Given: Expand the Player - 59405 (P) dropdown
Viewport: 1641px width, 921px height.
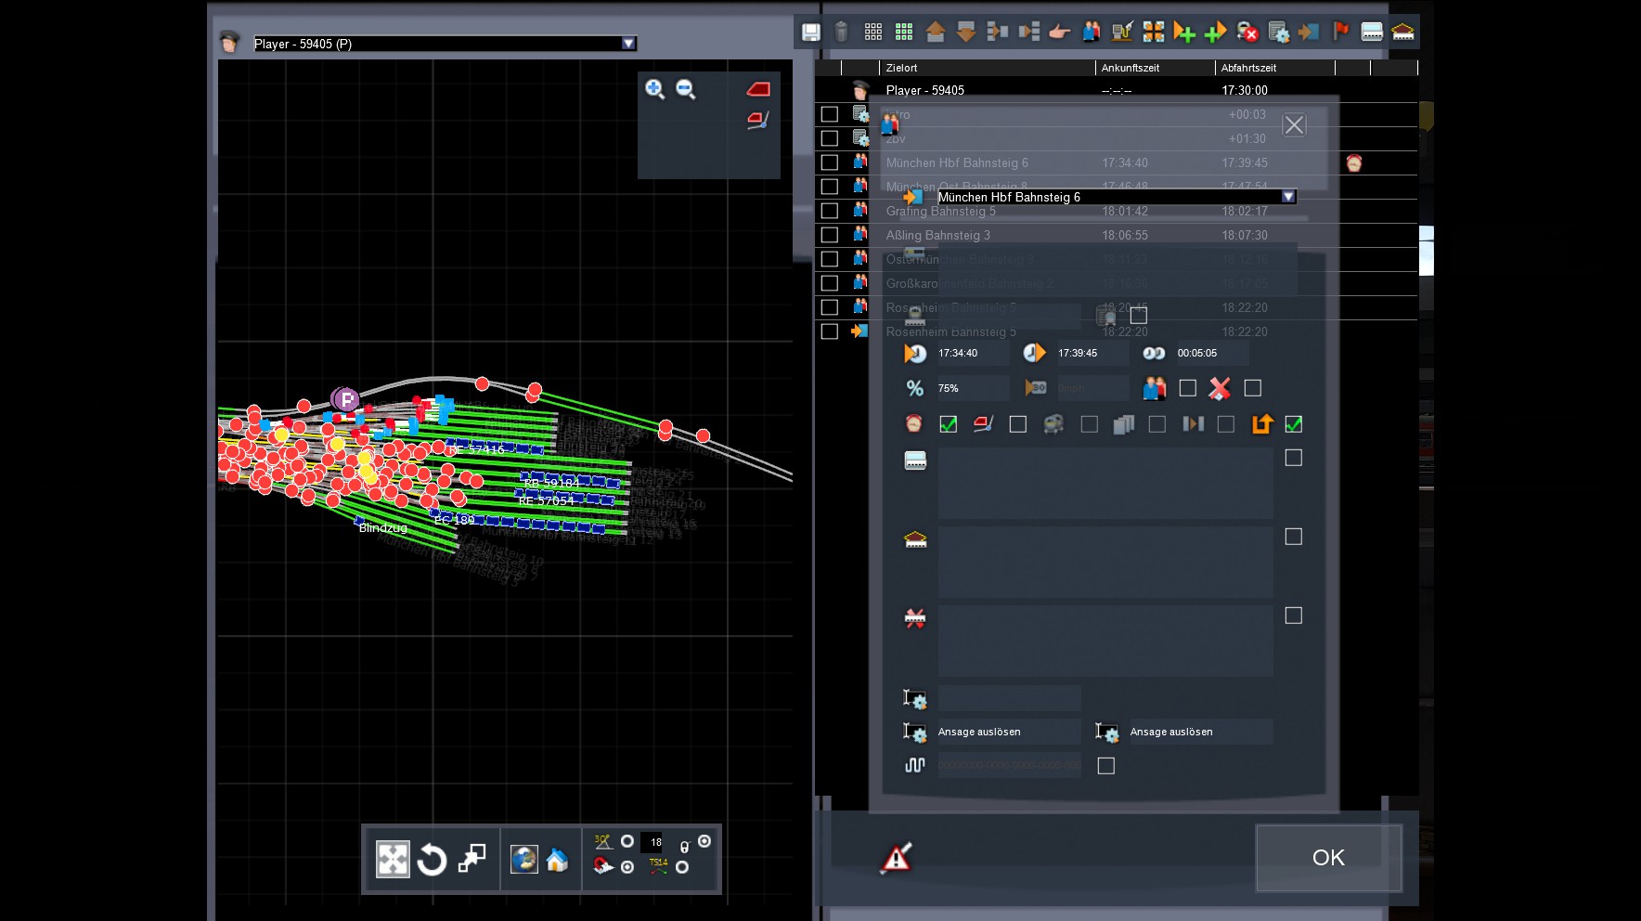Looking at the screenshot, I should (x=628, y=44).
